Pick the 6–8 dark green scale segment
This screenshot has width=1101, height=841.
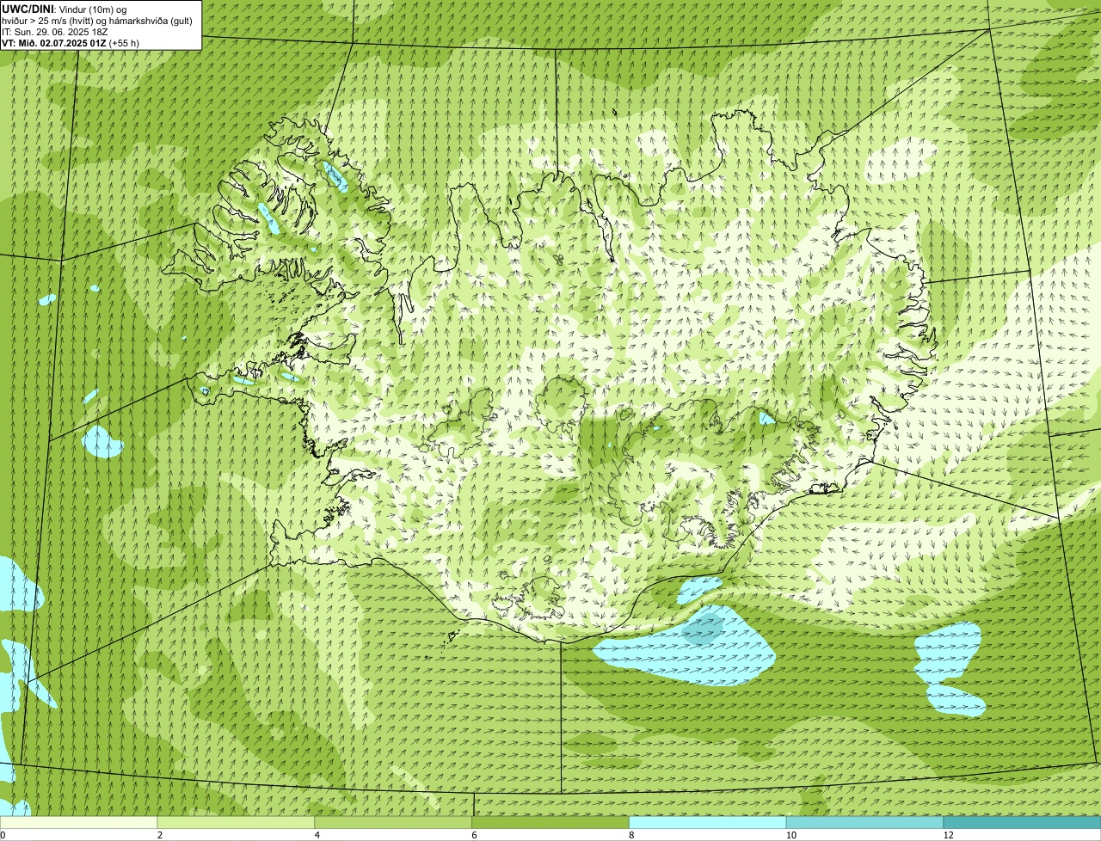tap(550, 822)
